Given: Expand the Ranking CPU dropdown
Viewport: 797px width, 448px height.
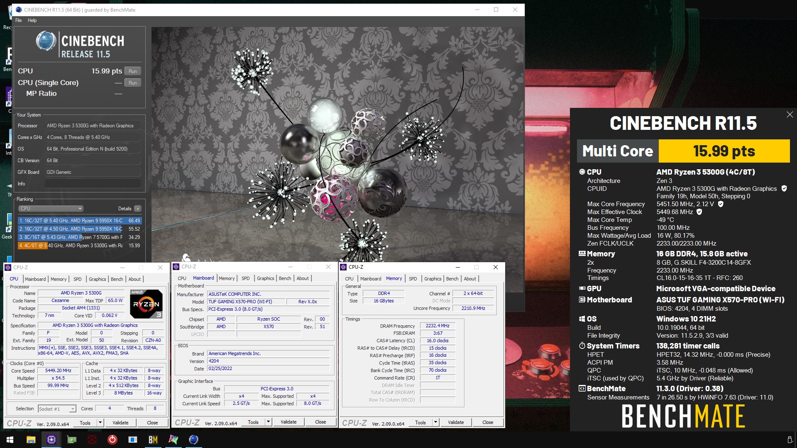Looking at the screenshot, I should point(51,209).
